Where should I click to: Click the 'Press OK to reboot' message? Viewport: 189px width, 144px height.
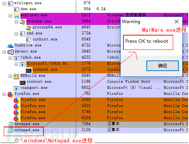tap(146, 41)
